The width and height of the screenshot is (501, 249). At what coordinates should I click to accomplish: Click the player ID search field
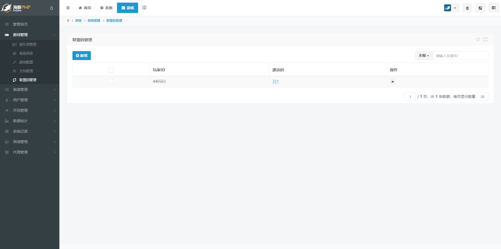460,56
